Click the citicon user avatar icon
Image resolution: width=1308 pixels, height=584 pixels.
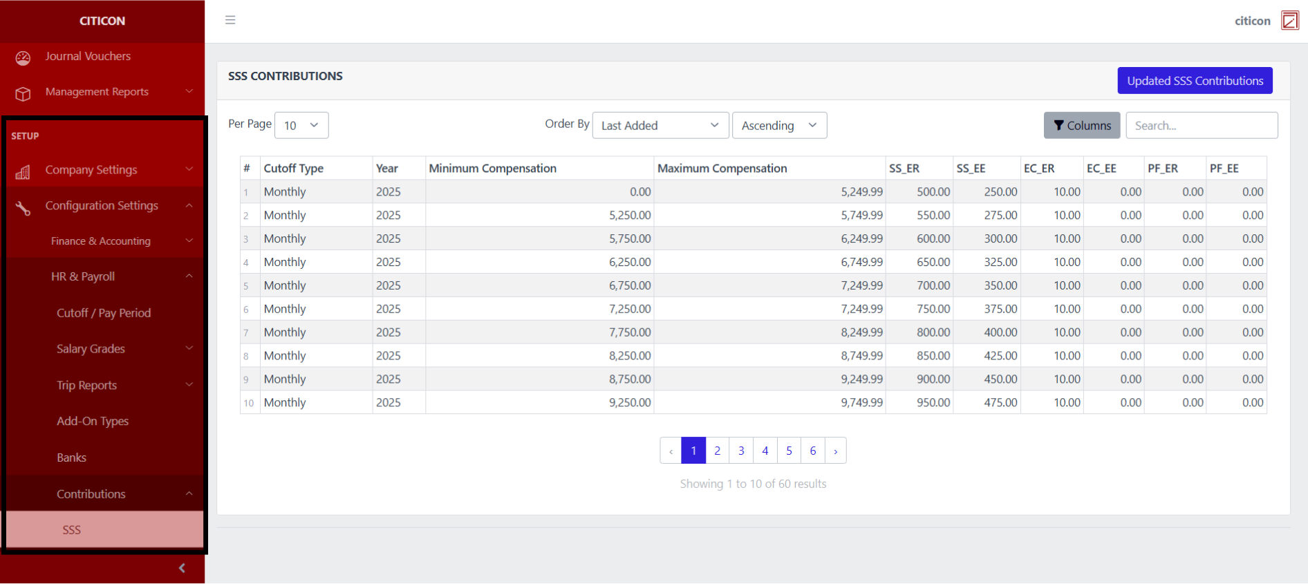(x=1289, y=21)
